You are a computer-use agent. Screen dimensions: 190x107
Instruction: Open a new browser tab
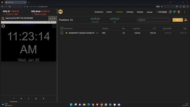pyautogui.click(x=29, y=2)
